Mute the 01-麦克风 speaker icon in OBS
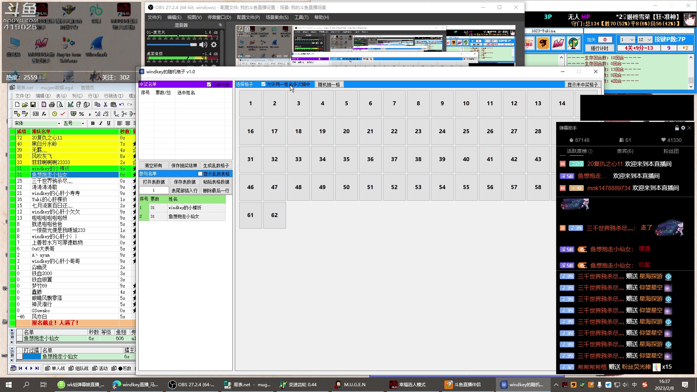The image size is (697, 392). point(203,45)
